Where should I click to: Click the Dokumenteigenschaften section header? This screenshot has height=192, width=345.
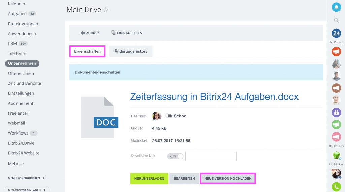pyautogui.click(x=196, y=72)
